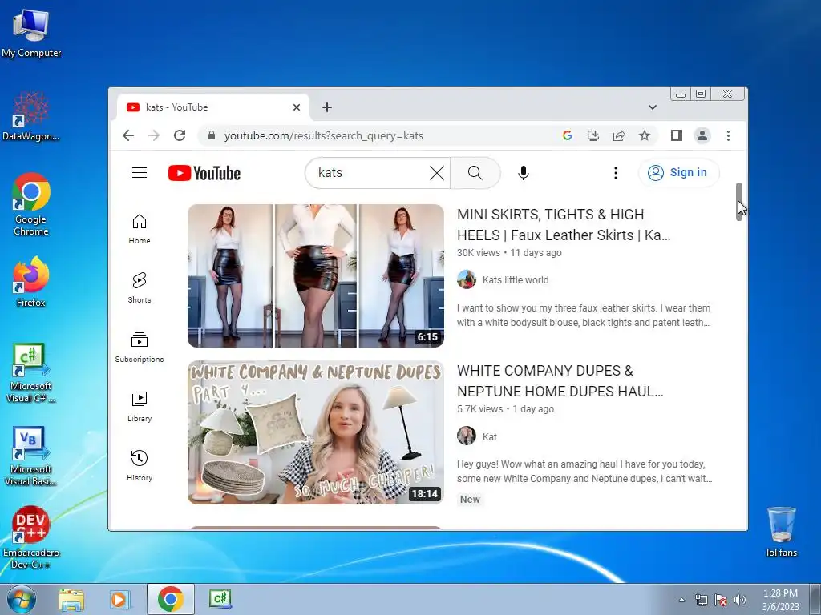Click the browser forward arrow

tap(153, 135)
